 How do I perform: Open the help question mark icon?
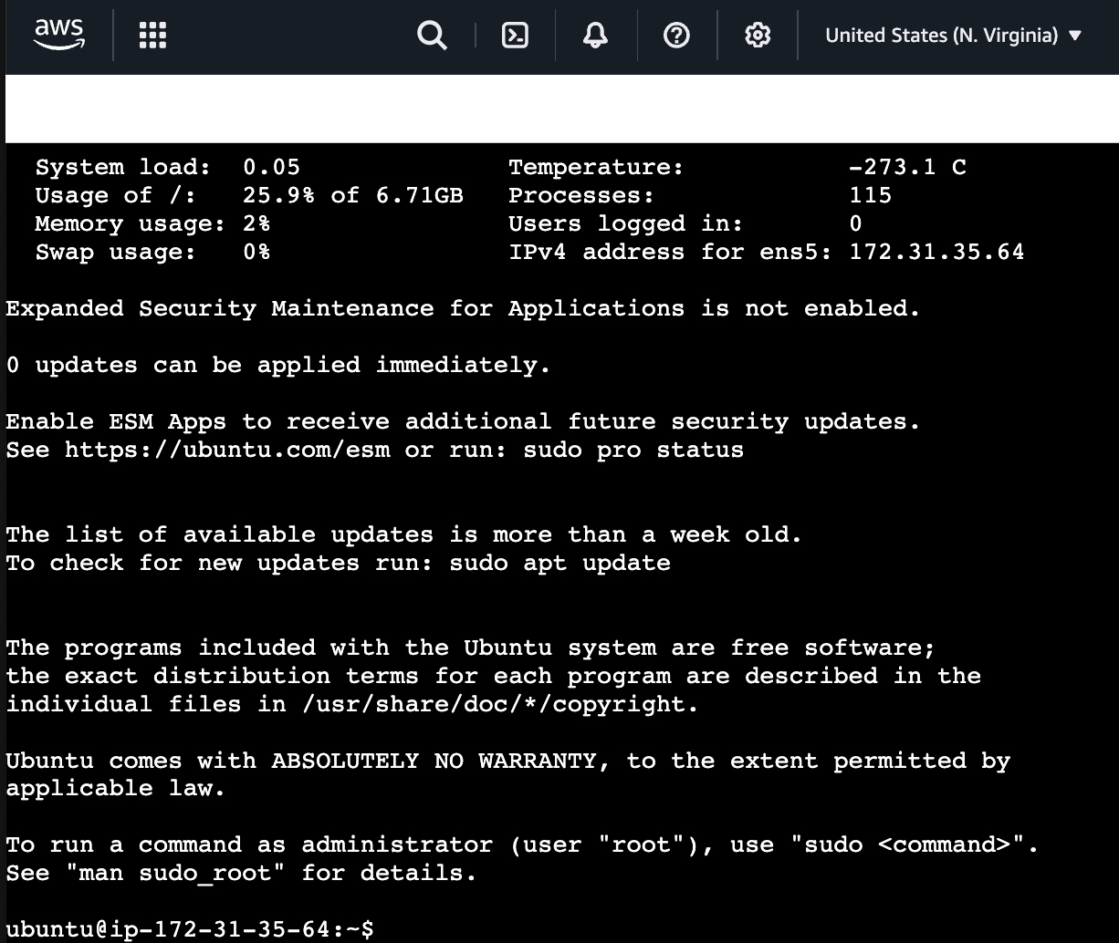pyautogui.click(x=676, y=36)
